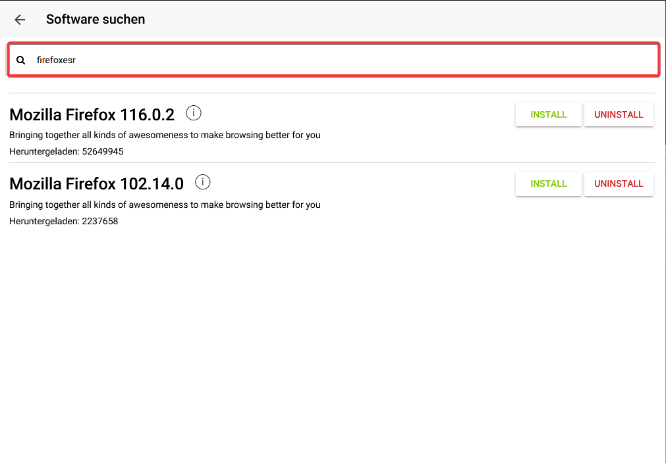Click the Software suchen heading
This screenshot has height=463, width=666.
[x=96, y=20]
